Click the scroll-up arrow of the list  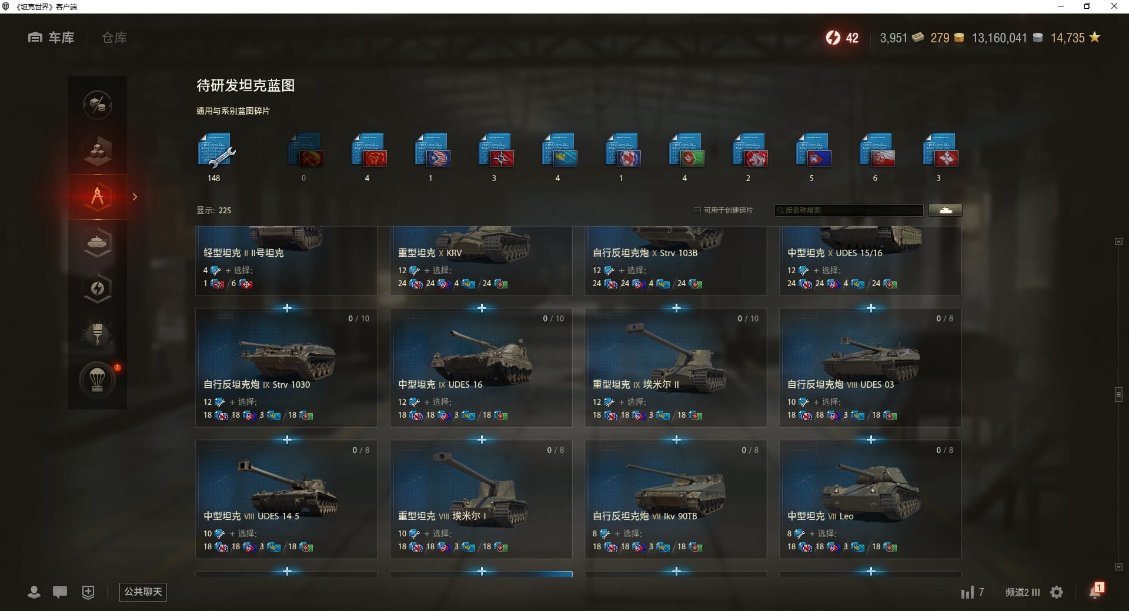(1118, 241)
